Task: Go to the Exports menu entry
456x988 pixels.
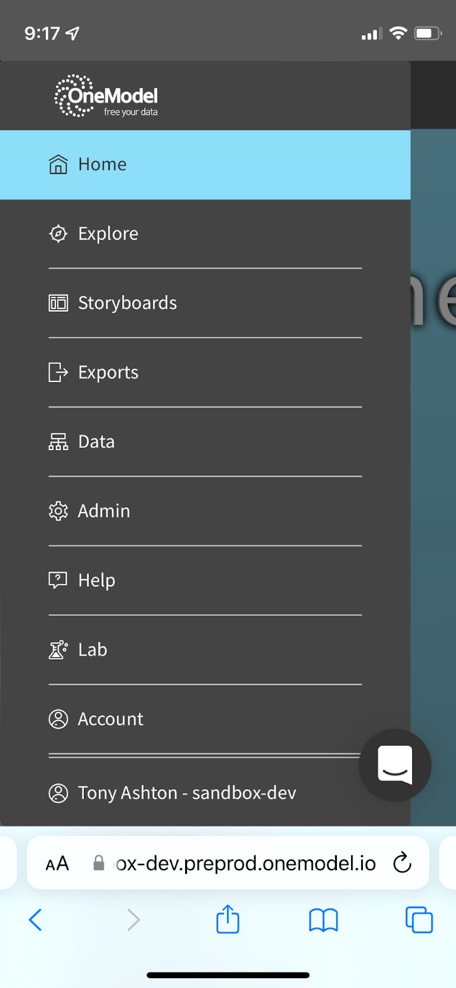Action: pyautogui.click(x=108, y=372)
